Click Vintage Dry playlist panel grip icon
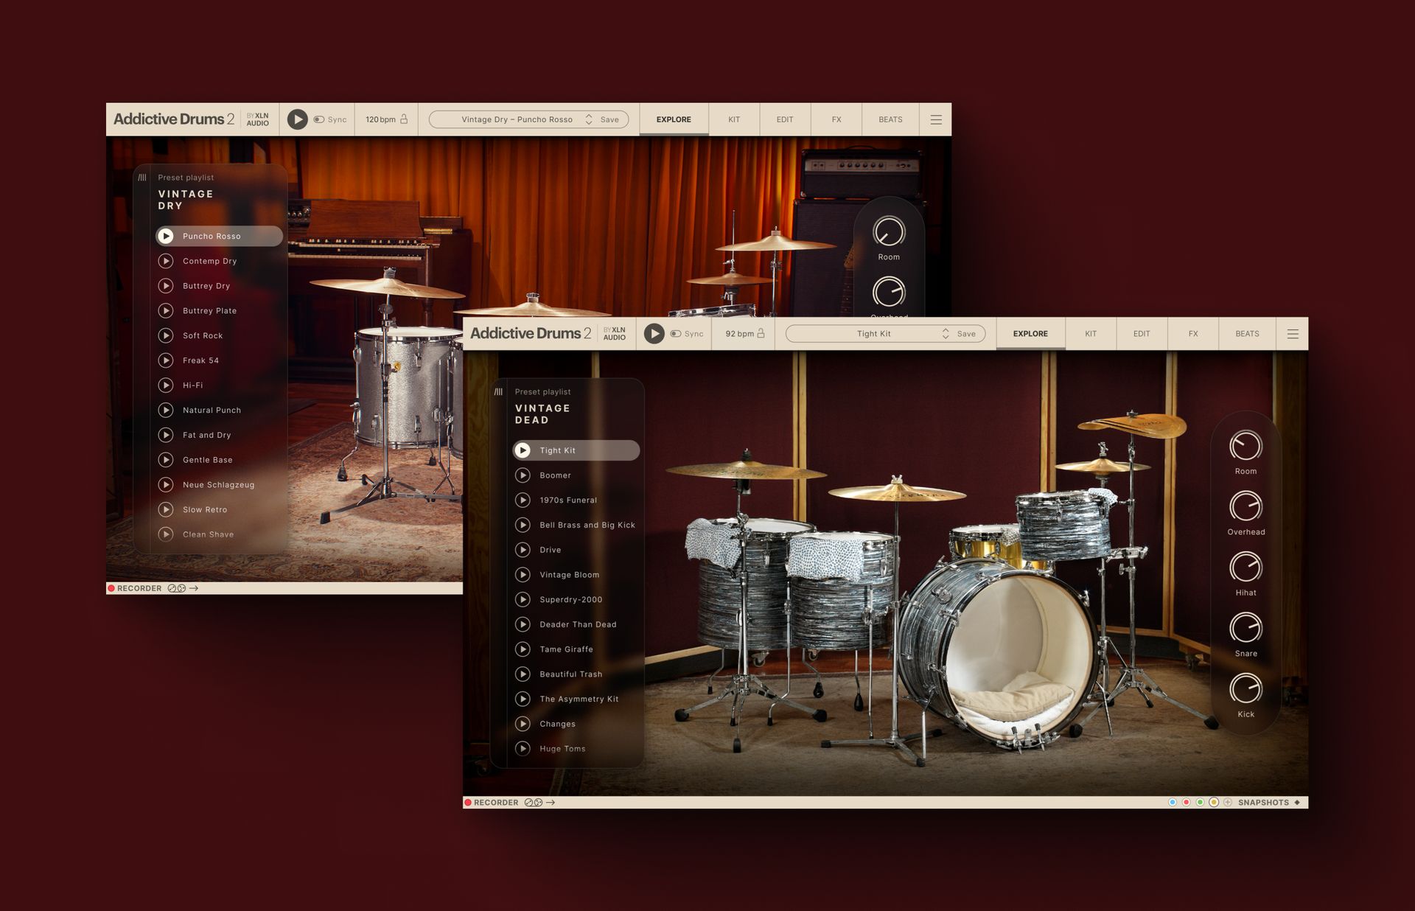1415x911 pixels. (142, 178)
